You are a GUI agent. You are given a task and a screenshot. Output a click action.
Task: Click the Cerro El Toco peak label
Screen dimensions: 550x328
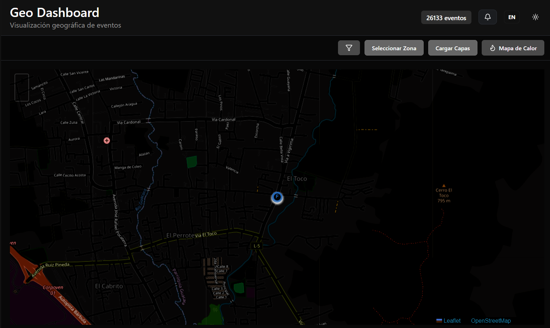444,195
